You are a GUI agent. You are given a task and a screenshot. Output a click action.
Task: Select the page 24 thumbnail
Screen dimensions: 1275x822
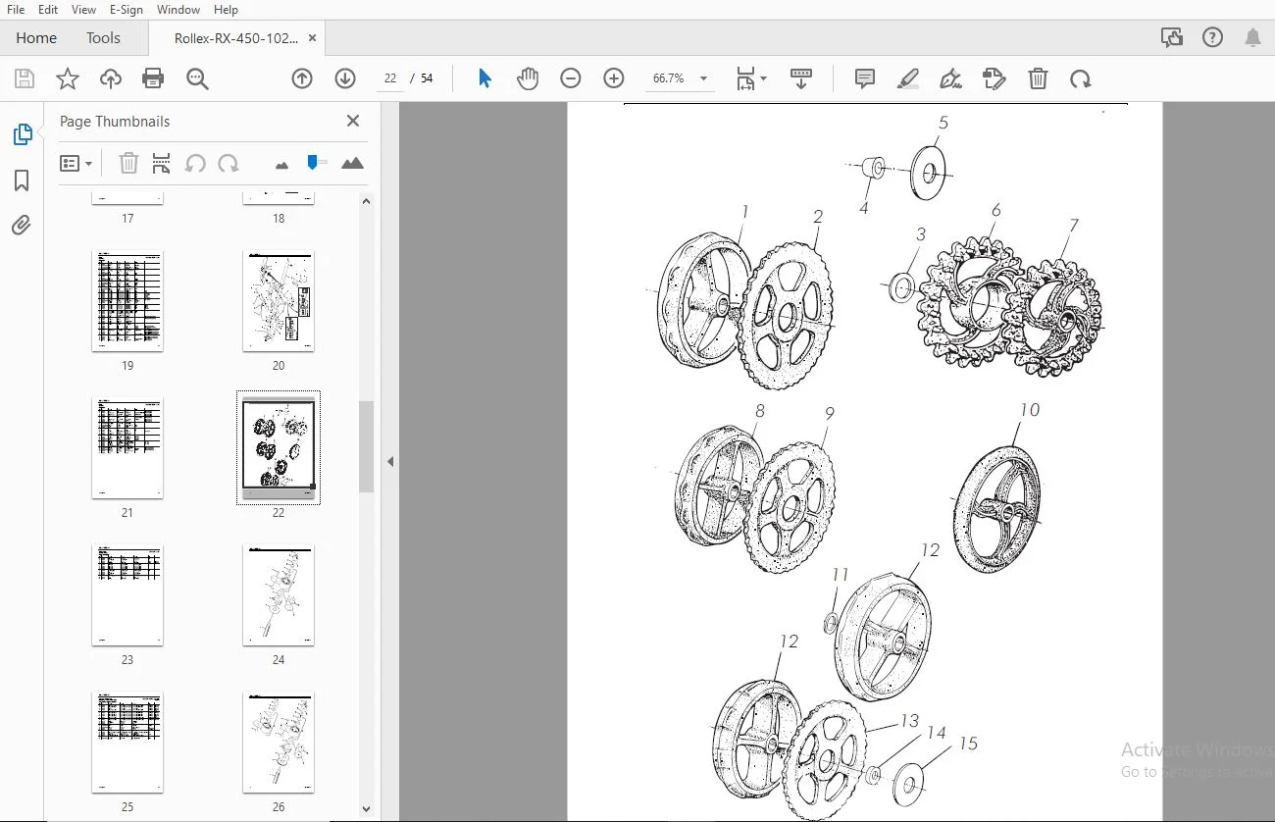click(279, 594)
